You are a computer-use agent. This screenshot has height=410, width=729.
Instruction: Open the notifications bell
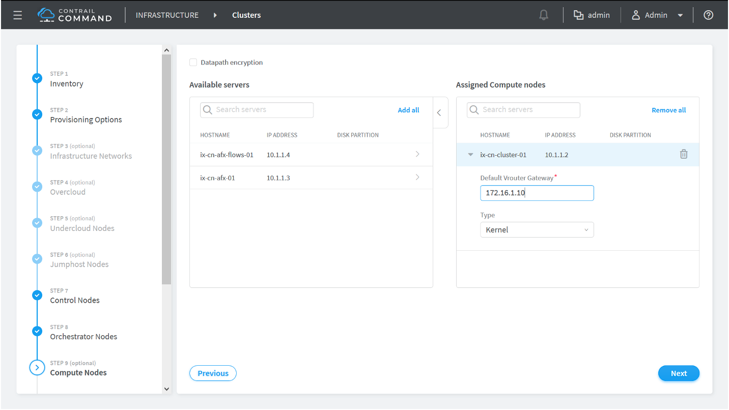pyautogui.click(x=544, y=15)
